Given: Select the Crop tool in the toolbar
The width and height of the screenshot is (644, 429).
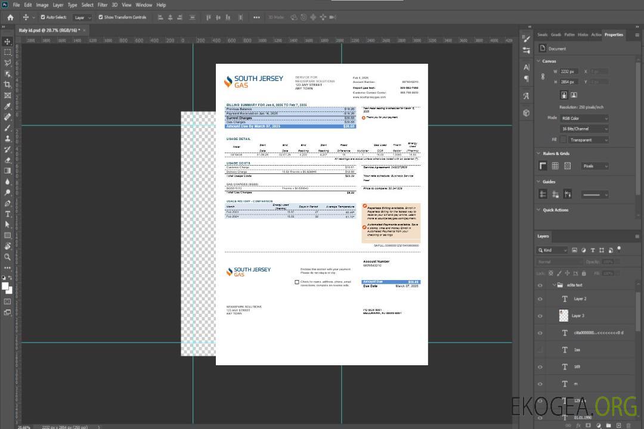Looking at the screenshot, I should click(7, 85).
